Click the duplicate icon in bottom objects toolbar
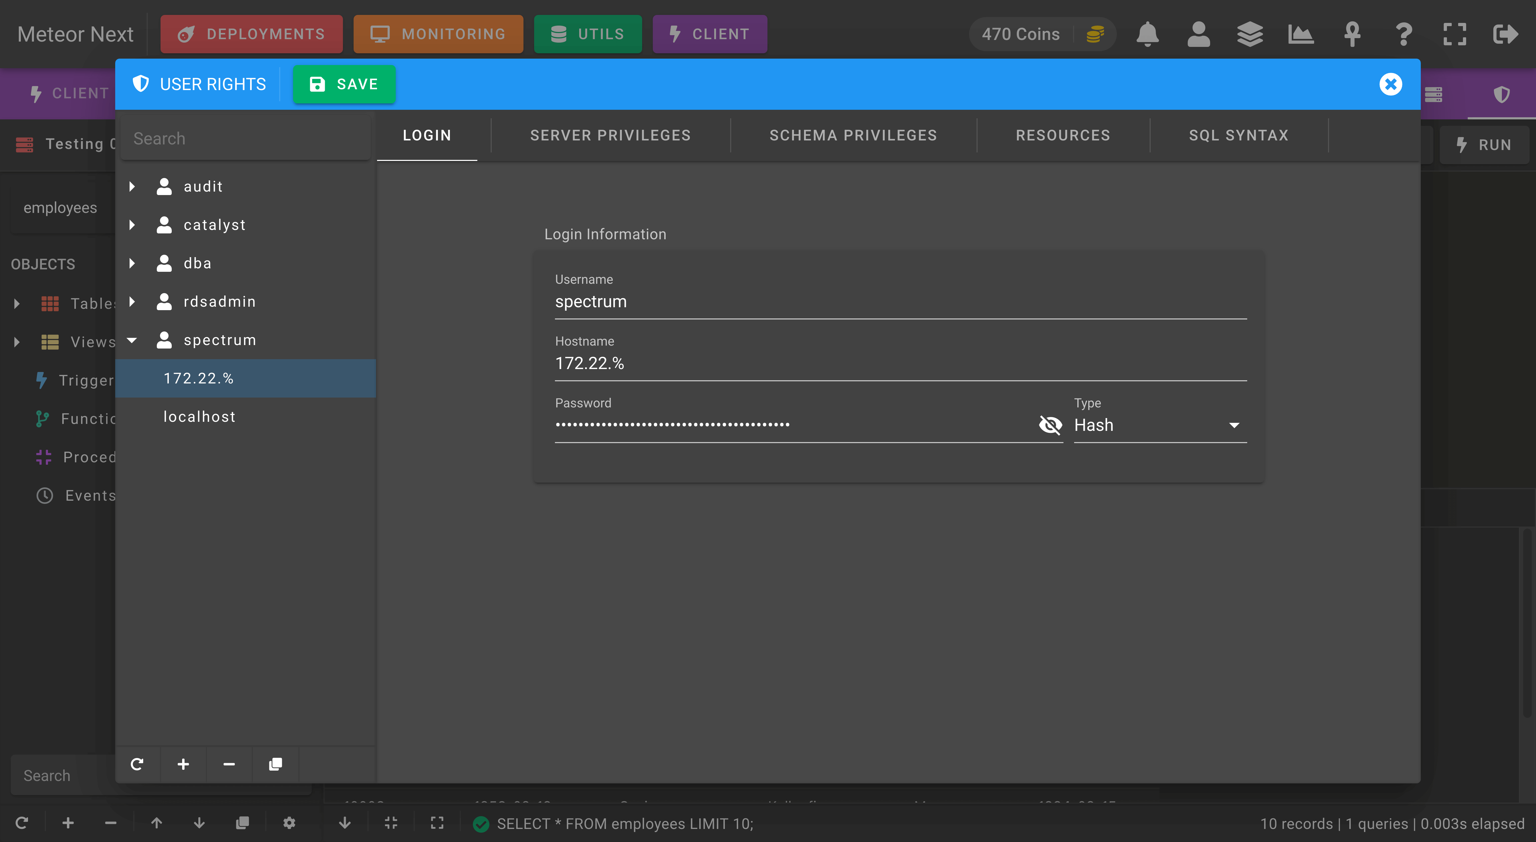The width and height of the screenshot is (1536, 842). (x=242, y=823)
